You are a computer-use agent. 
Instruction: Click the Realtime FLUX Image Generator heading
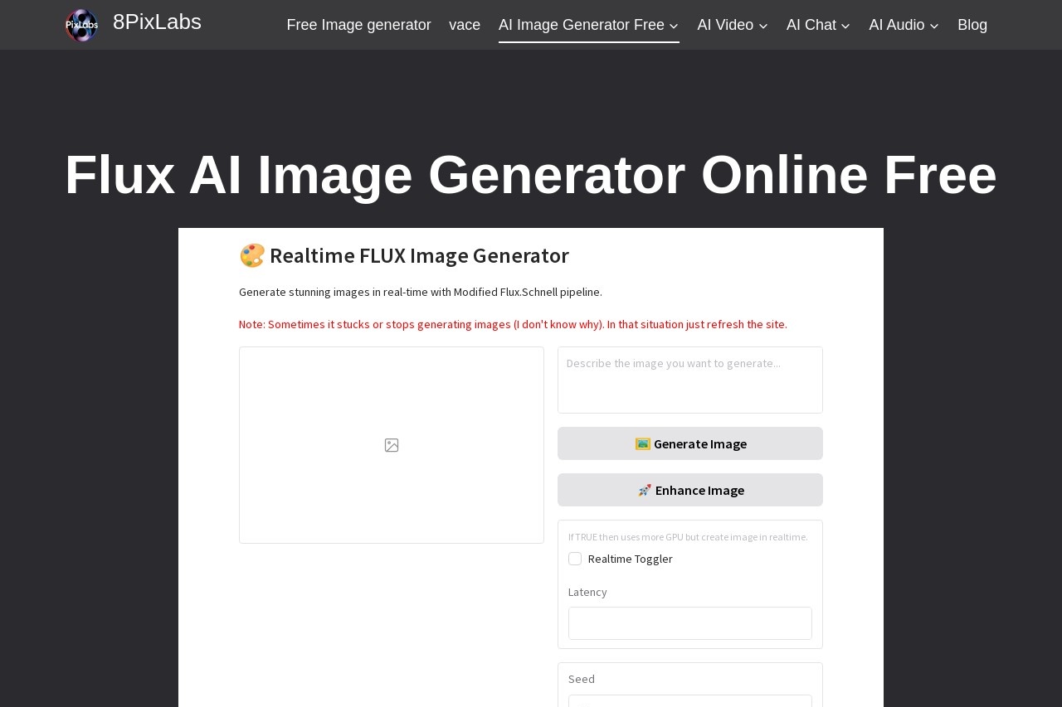[404, 255]
